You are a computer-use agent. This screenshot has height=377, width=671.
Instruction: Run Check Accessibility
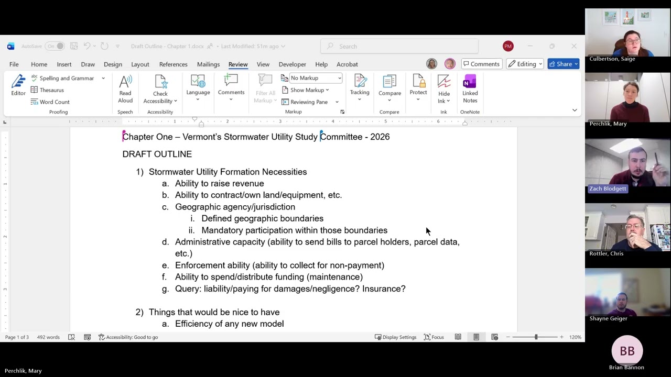point(160,89)
